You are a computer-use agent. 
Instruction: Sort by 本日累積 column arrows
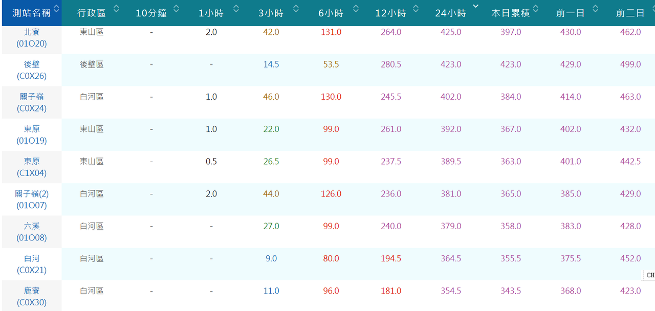[536, 9]
